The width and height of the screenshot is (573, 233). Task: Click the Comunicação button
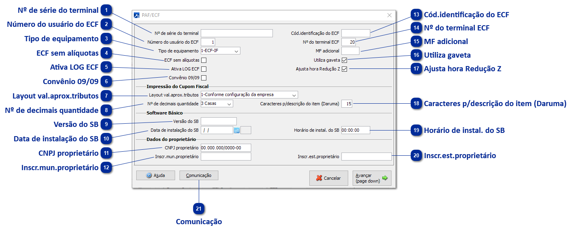click(x=199, y=175)
